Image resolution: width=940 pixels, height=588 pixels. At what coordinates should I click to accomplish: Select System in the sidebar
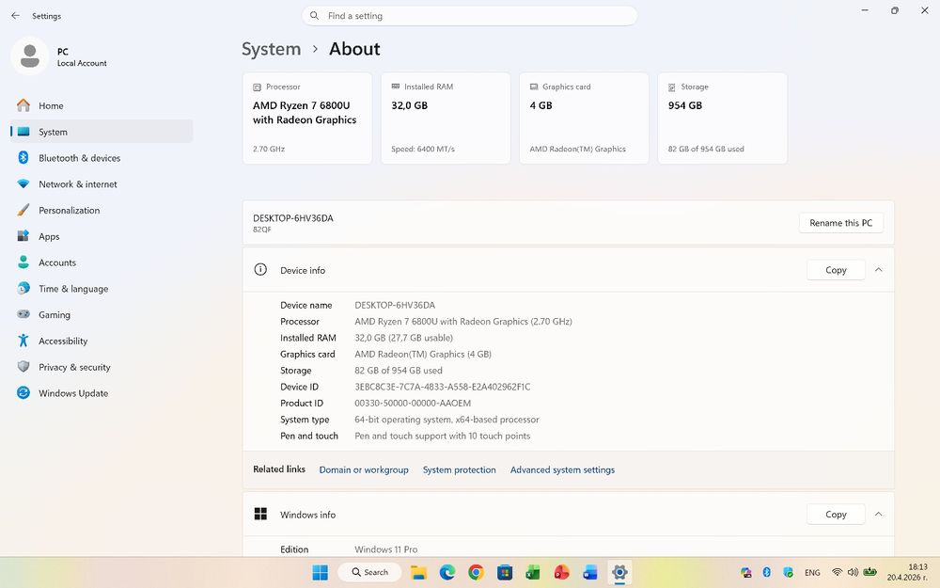click(102, 132)
